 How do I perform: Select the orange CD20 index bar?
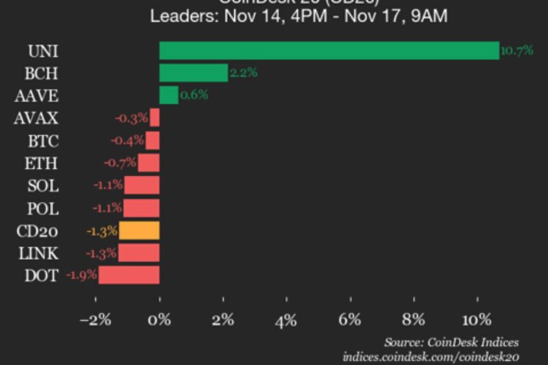139,230
